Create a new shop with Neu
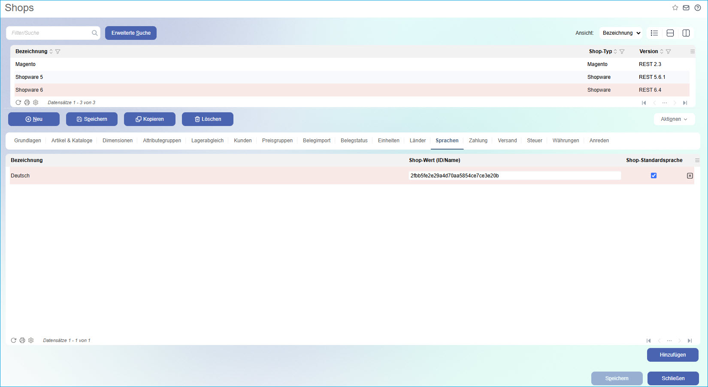 34,119
